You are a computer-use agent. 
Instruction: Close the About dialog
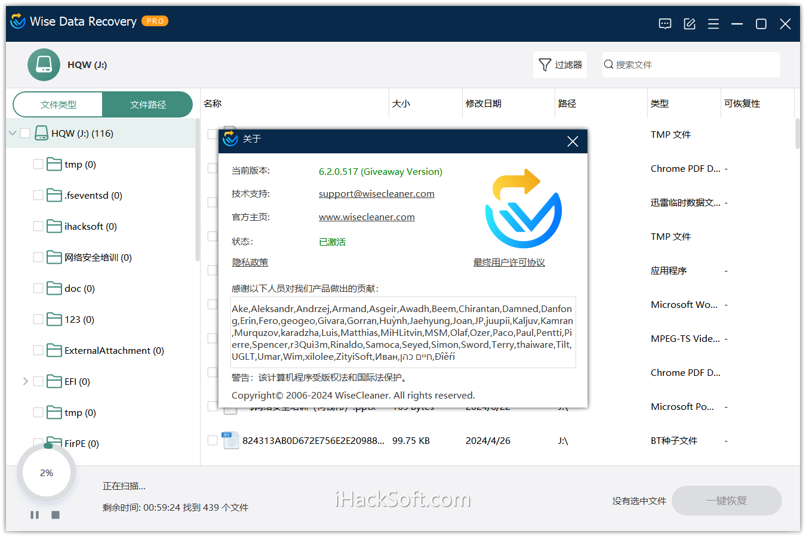(x=573, y=141)
